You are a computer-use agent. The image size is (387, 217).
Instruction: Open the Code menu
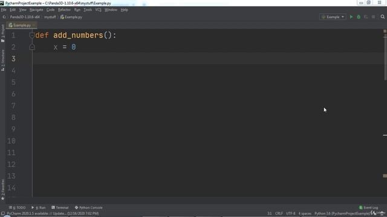[x=50, y=10]
